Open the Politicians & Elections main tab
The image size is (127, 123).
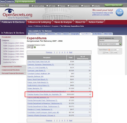(x=13, y=22)
